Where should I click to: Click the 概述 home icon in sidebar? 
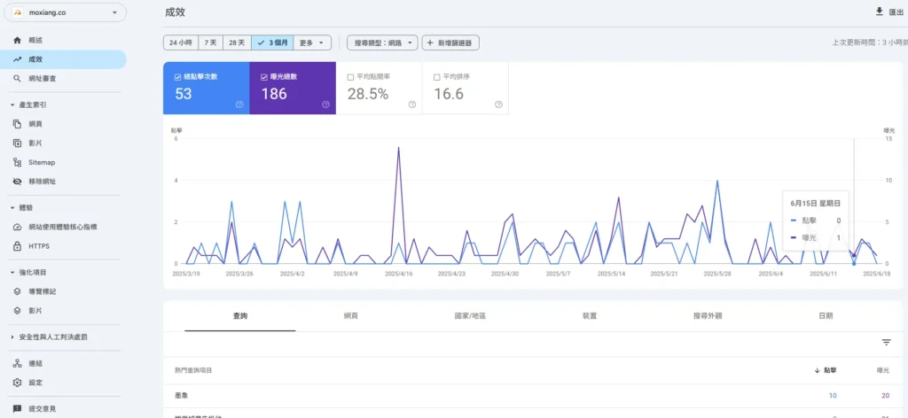pos(18,41)
